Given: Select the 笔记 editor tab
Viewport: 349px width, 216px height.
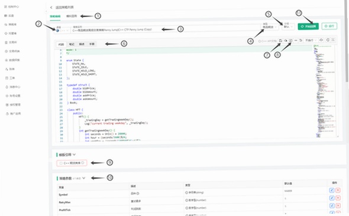Looking at the screenshot, I should tap(72, 44).
